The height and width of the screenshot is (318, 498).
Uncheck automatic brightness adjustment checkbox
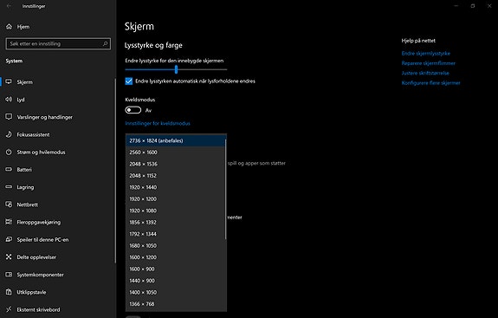click(x=129, y=81)
